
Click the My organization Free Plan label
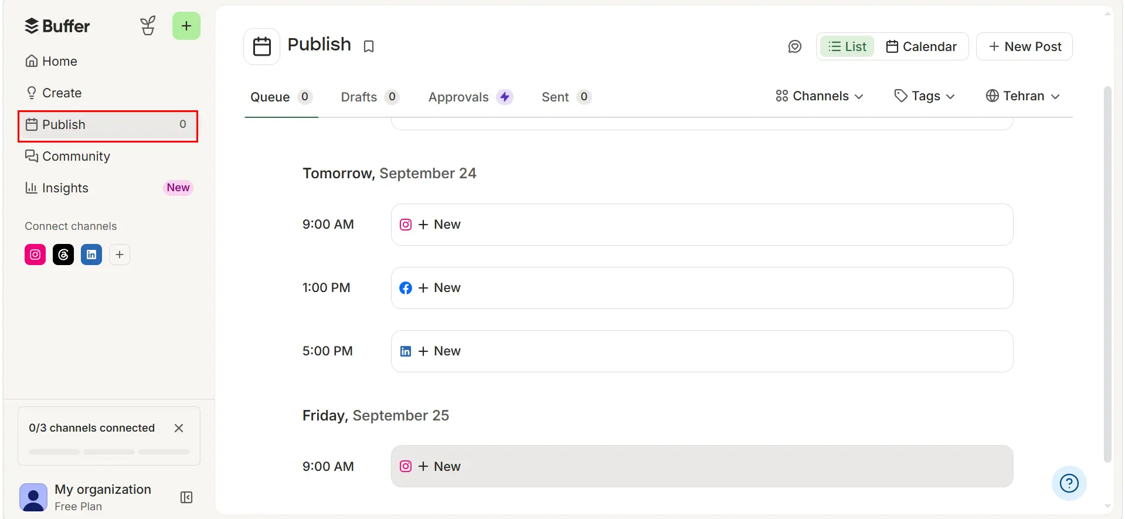point(103,497)
